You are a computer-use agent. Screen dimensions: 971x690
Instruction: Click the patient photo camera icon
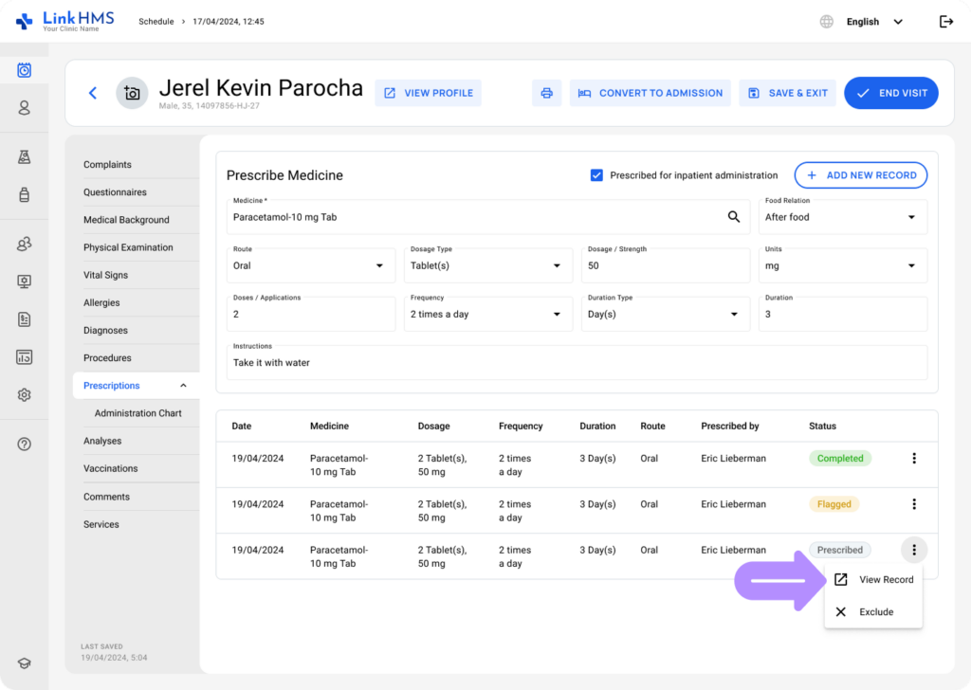132,93
